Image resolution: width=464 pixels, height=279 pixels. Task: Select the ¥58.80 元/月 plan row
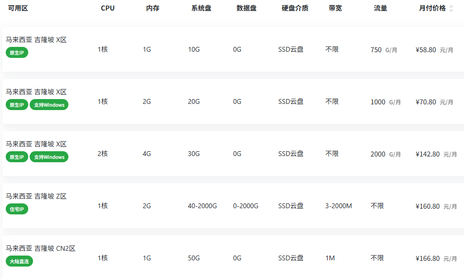233,49
